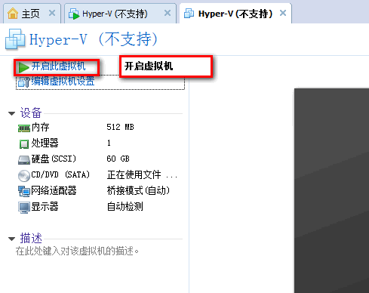
Task: Click the processor count value 1
Action: click(109, 143)
